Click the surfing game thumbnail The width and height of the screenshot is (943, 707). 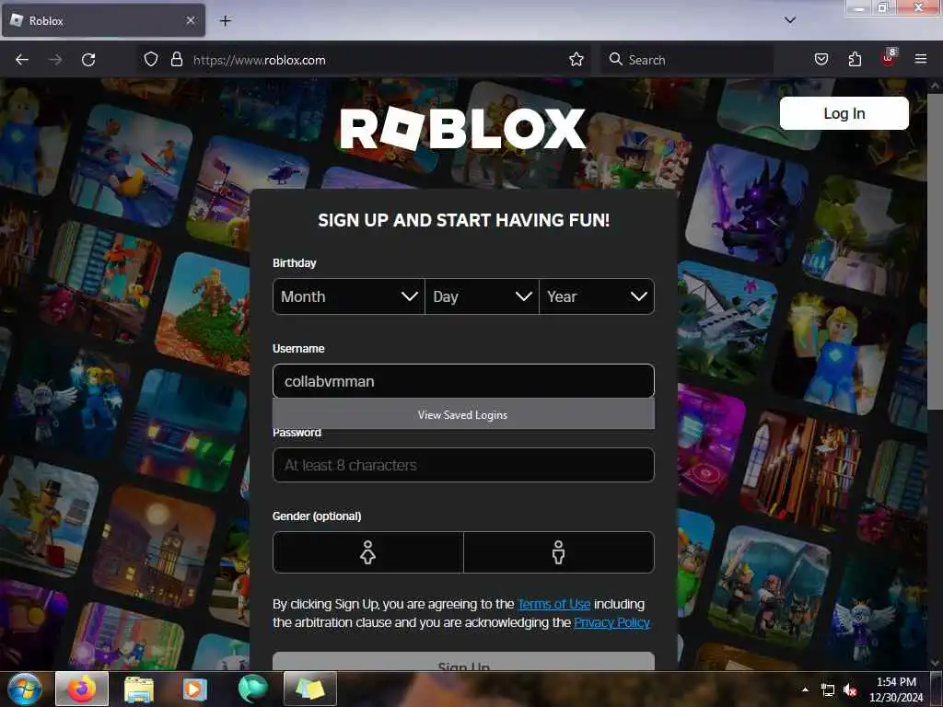[131, 166]
